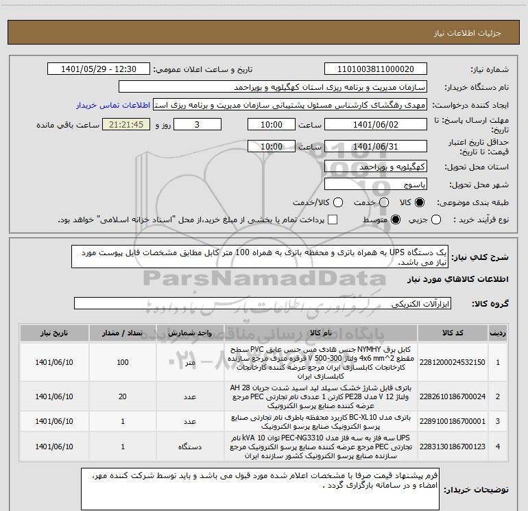Click the goods group field ابزارآلات الکتریکی
This screenshot has height=511, width=528.
(263, 303)
